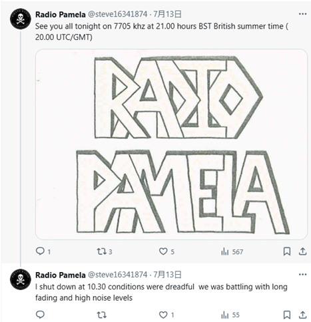Open skull avatar of second tweet

[21, 279]
